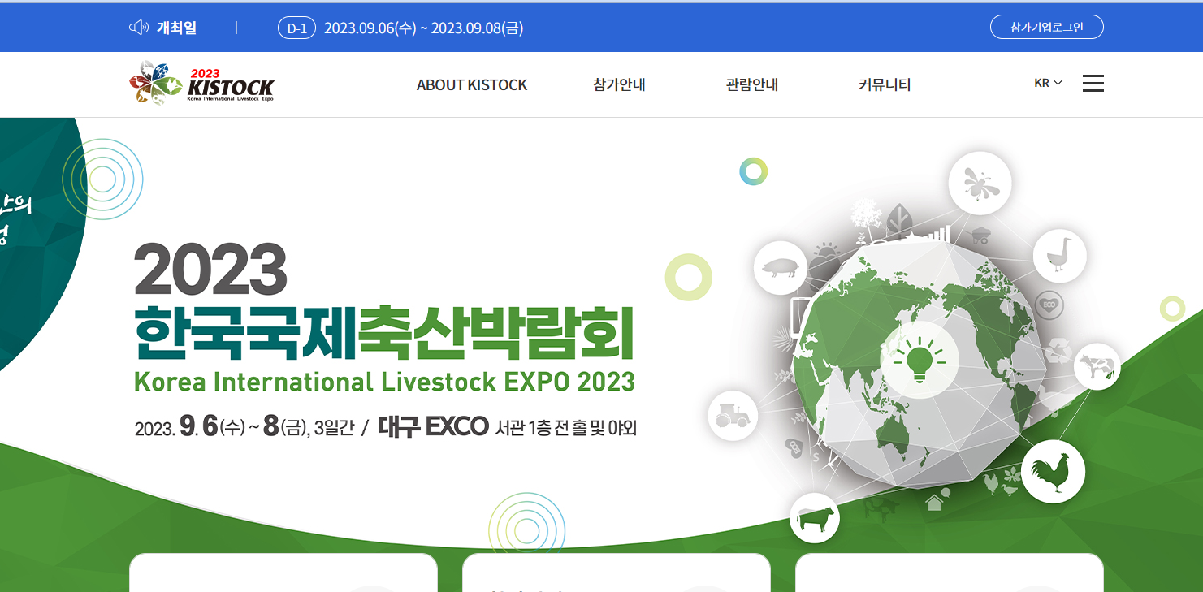Open the ABOUT KISTOCK menu
The height and width of the screenshot is (592, 1203).
[x=472, y=84]
